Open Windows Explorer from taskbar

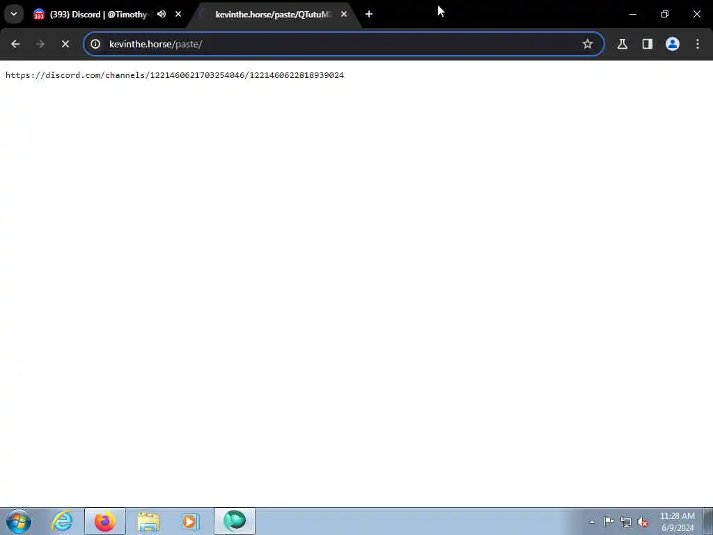click(x=148, y=521)
